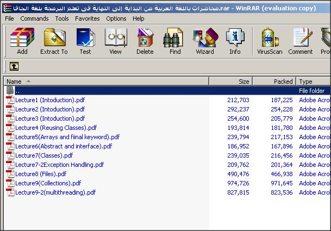Click the 'File folder' type cell
331x231 pixels.
(312, 91)
